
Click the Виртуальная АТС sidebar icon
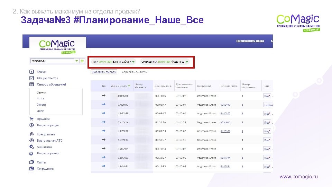click(31, 140)
